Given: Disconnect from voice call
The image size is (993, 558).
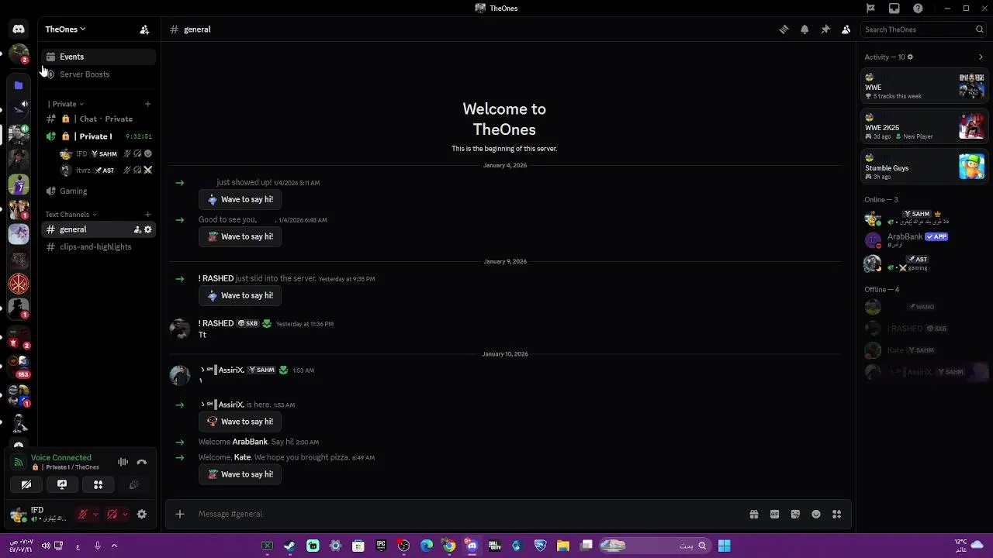Looking at the screenshot, I should click(x=141, y=462).
